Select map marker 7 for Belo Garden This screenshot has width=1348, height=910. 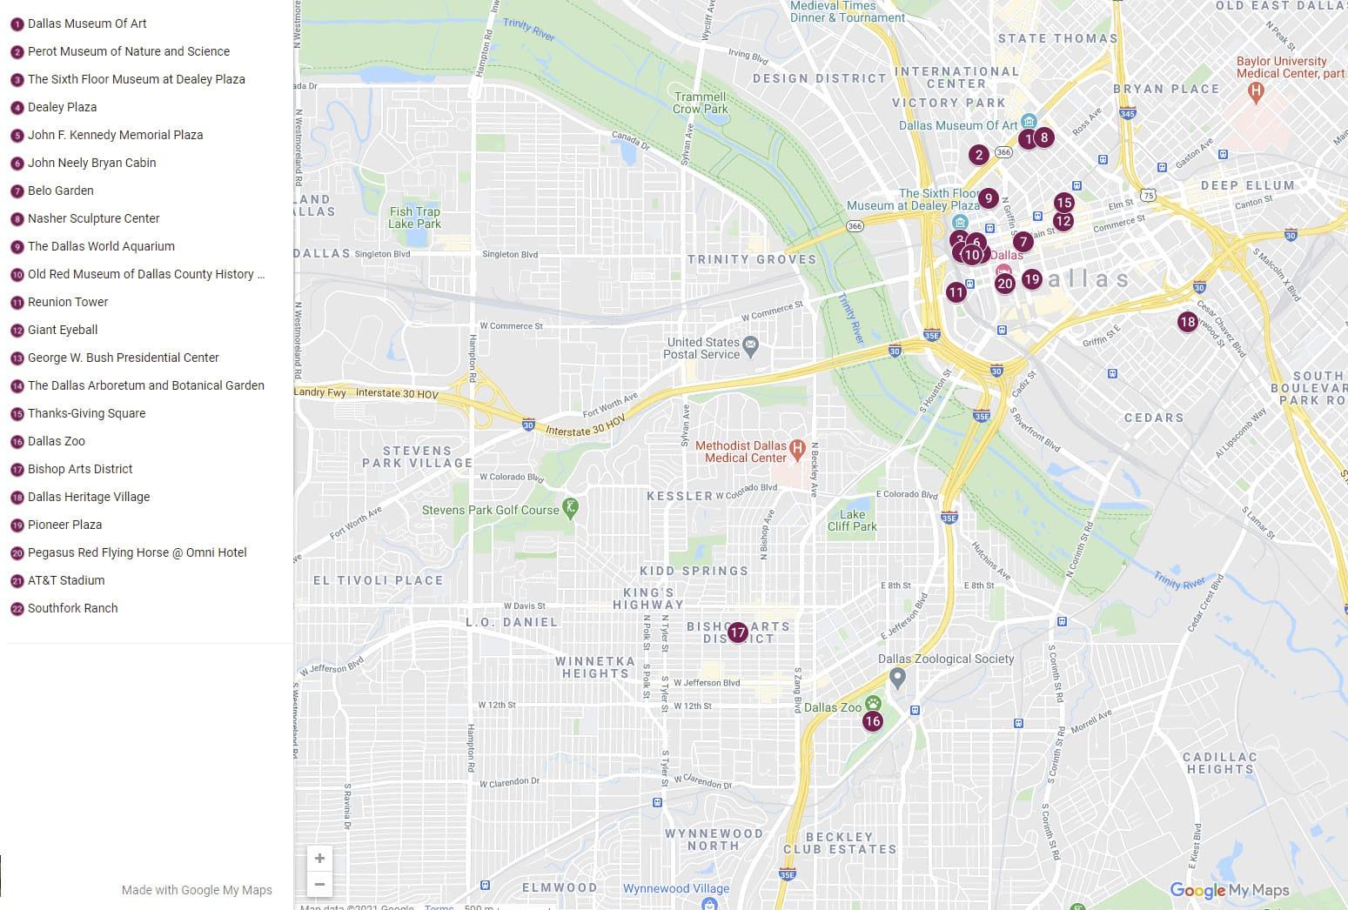click(1023, 242)
